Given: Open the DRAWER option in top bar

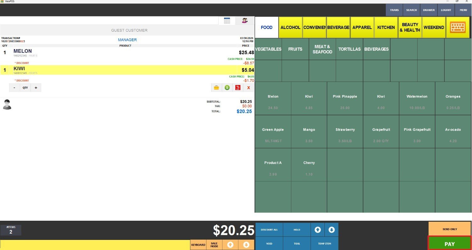Looking at the screenshot, I should point(429,10).
